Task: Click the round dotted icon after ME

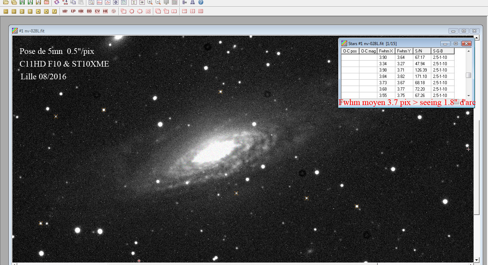Action: point(113,11)
